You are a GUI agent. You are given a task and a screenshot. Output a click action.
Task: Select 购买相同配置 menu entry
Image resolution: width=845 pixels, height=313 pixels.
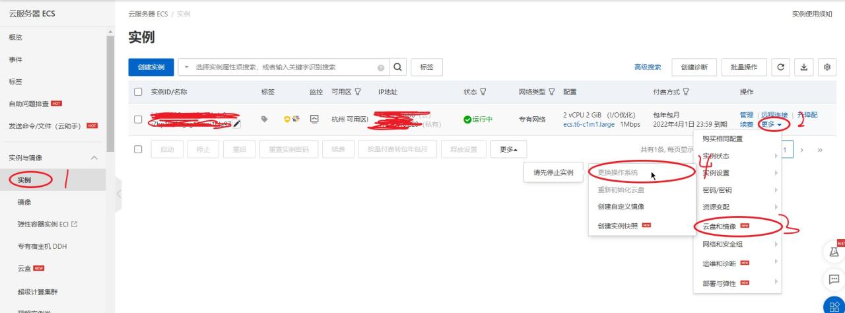(x=722, y=139)
